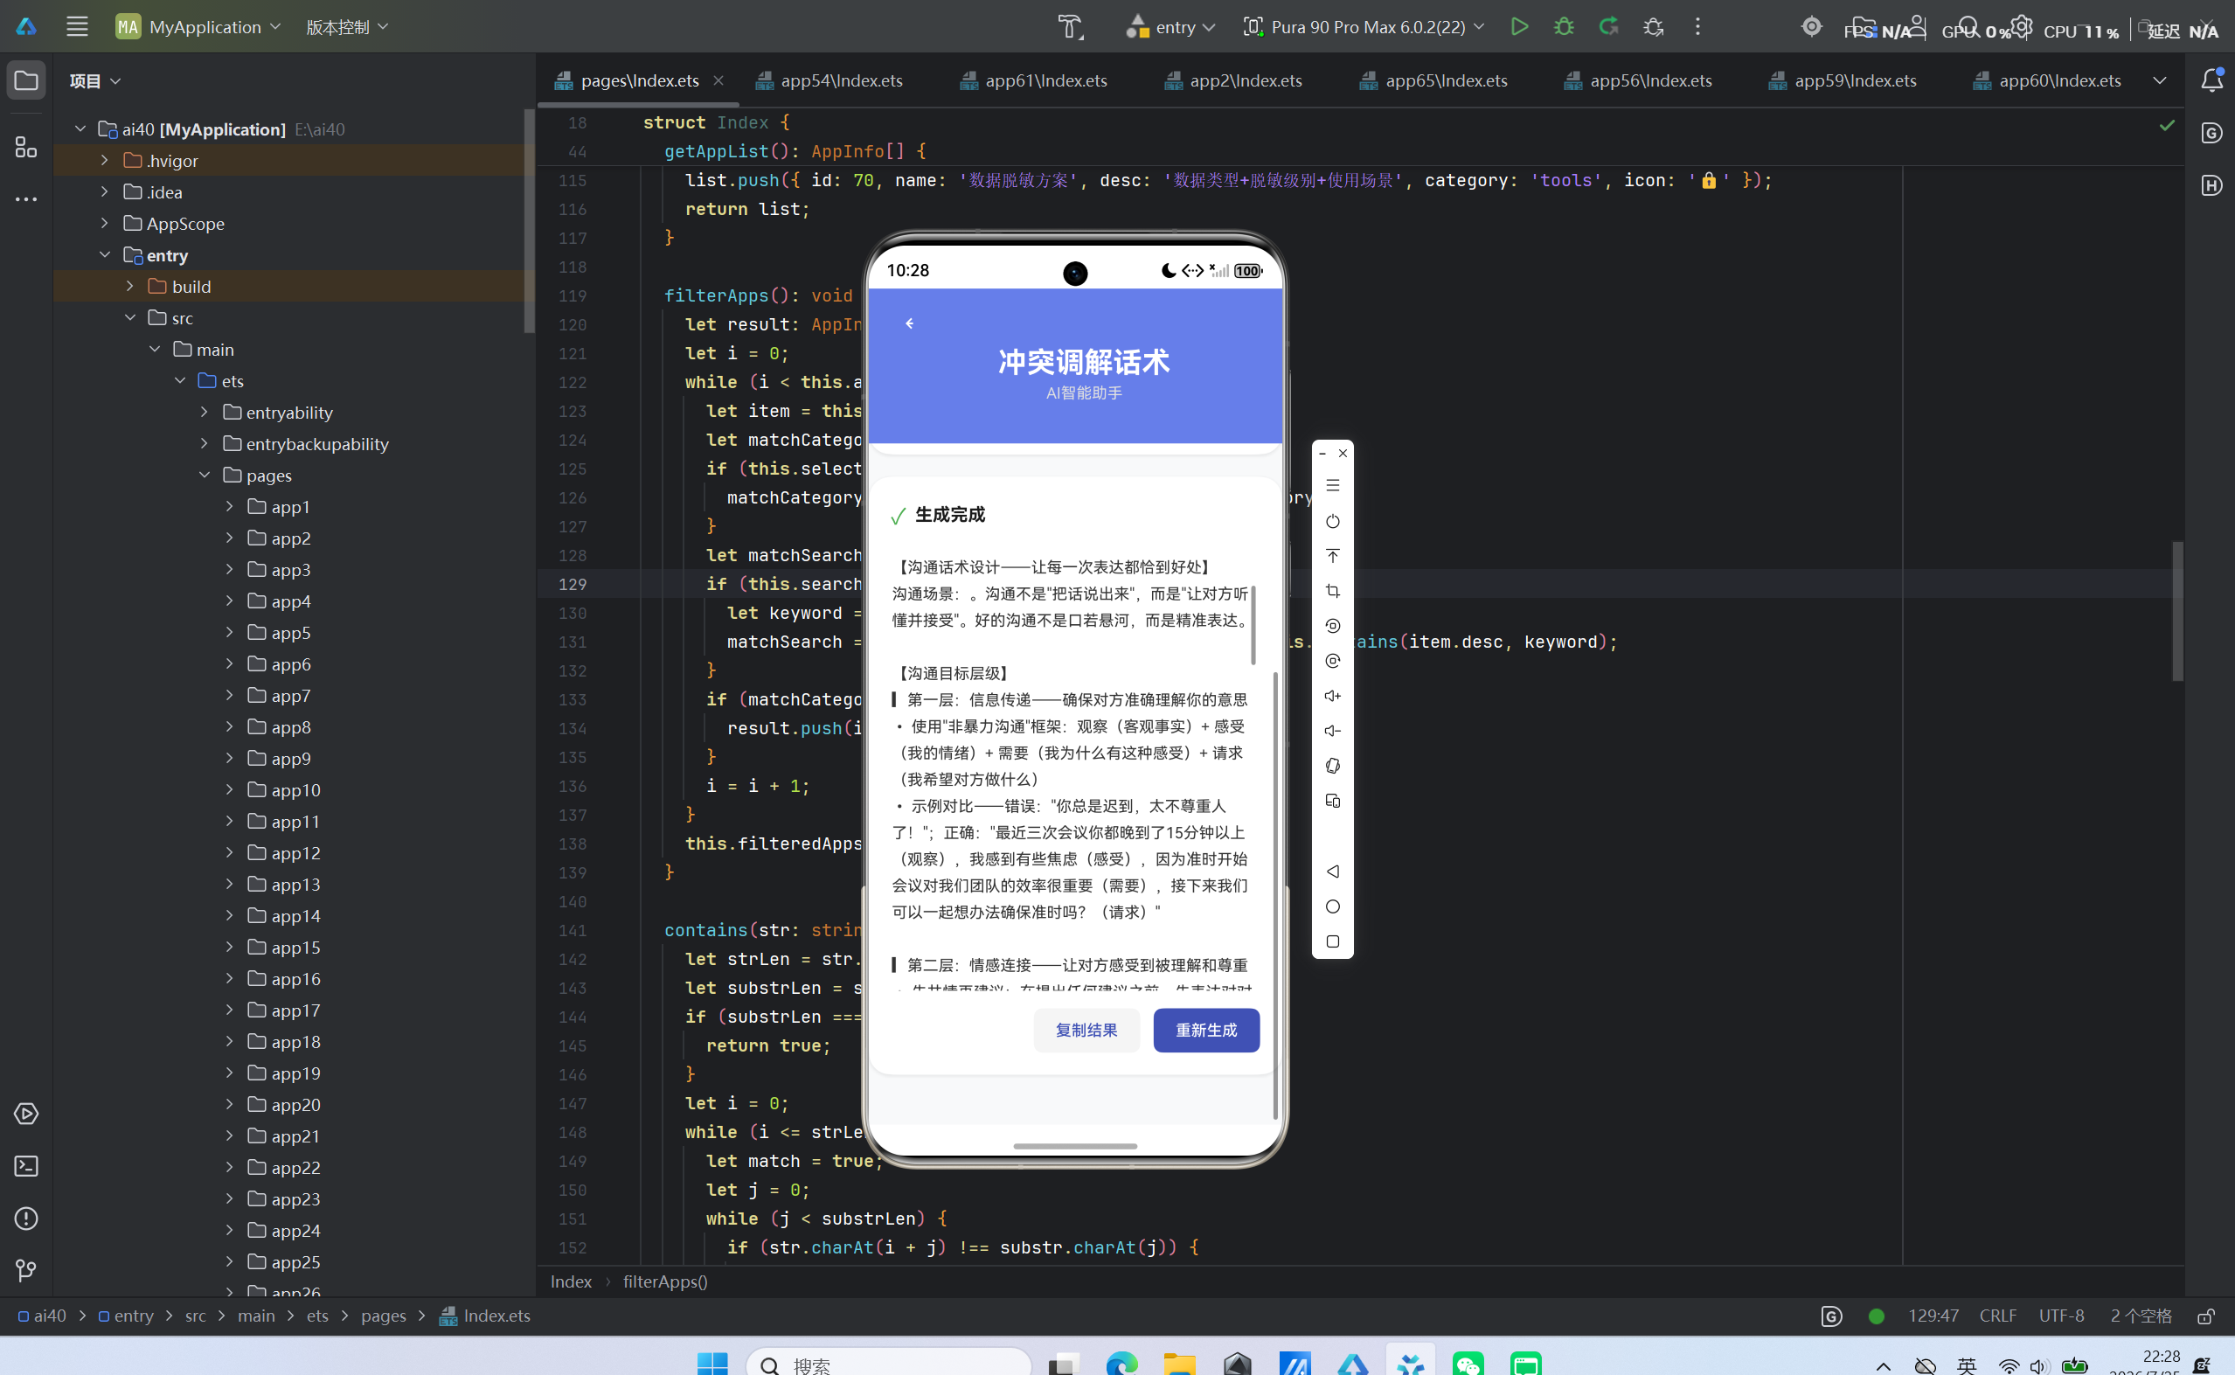Open the Run services tool icon
2235x1375 pixels.
(x=26, y=1113)
